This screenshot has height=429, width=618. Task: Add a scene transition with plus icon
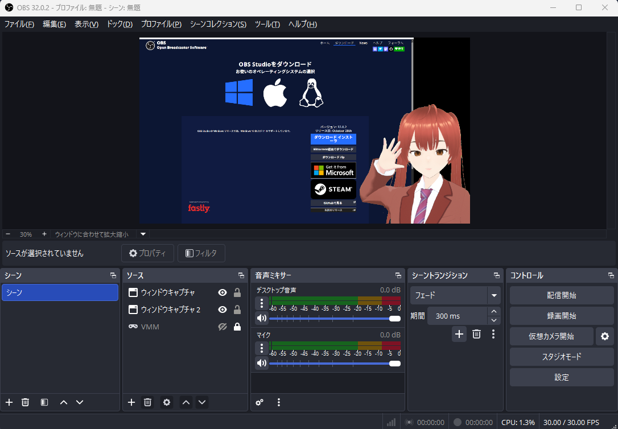click(459, 335)
